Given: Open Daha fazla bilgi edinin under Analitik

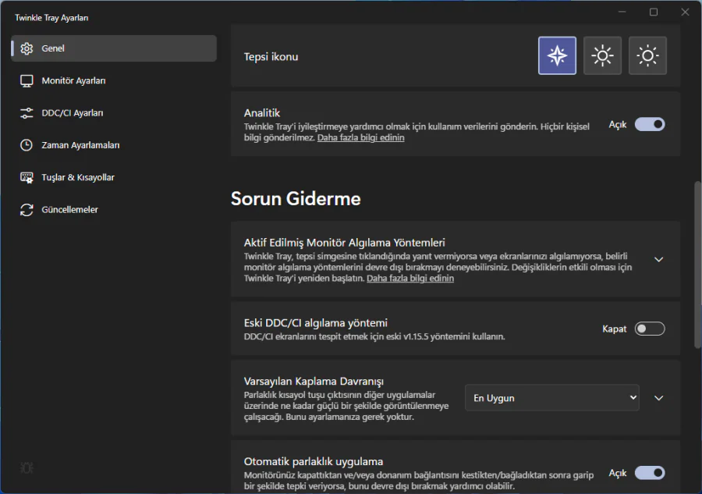Looking at the screenshot, I should point(360,137).
